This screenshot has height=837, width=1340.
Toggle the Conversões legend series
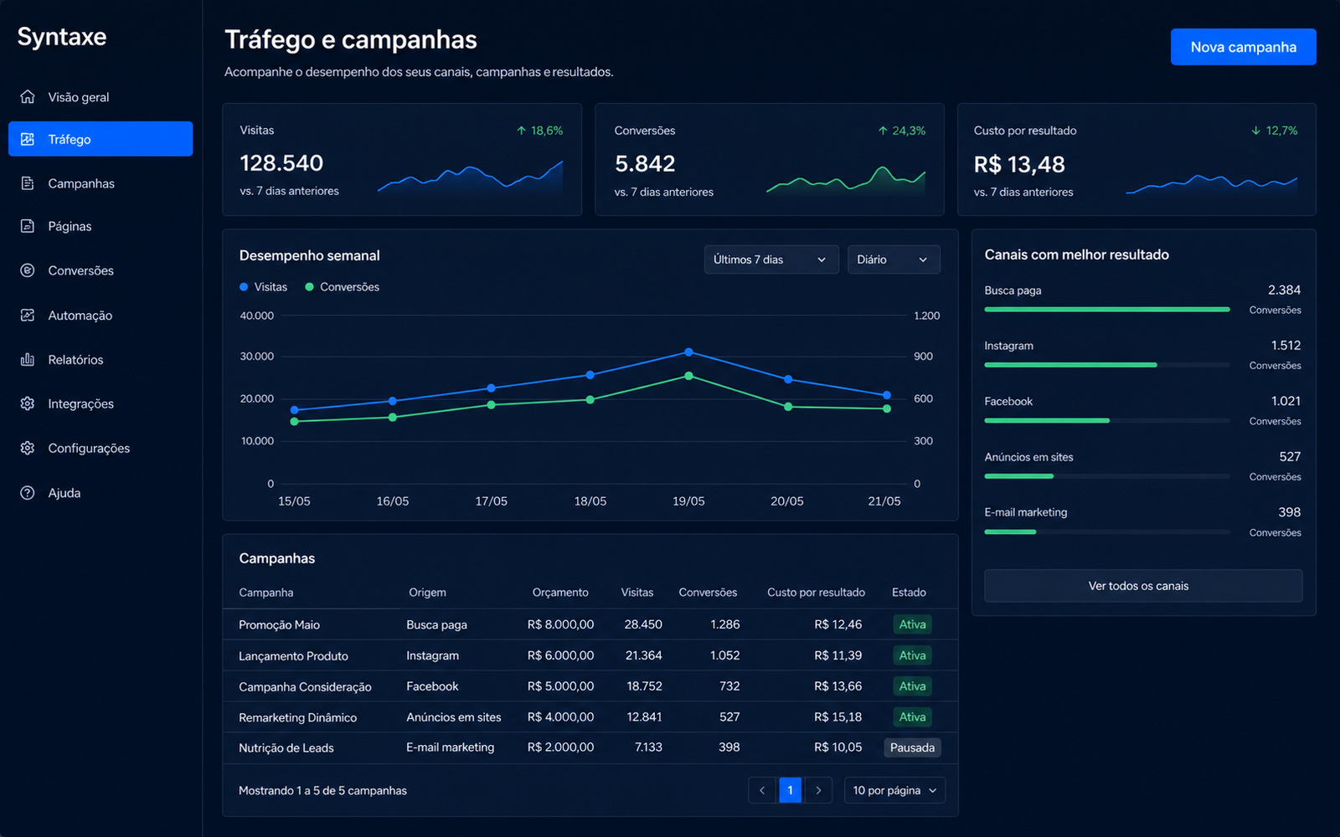point(342,287)
